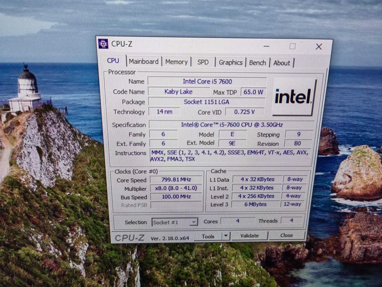Click the Model value E
Image resolution: width=382 pixels, height=287 pixels.
(233, 134)
